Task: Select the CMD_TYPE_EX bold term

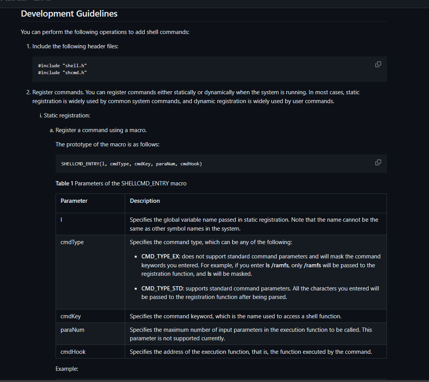Action: click(160, 256)
